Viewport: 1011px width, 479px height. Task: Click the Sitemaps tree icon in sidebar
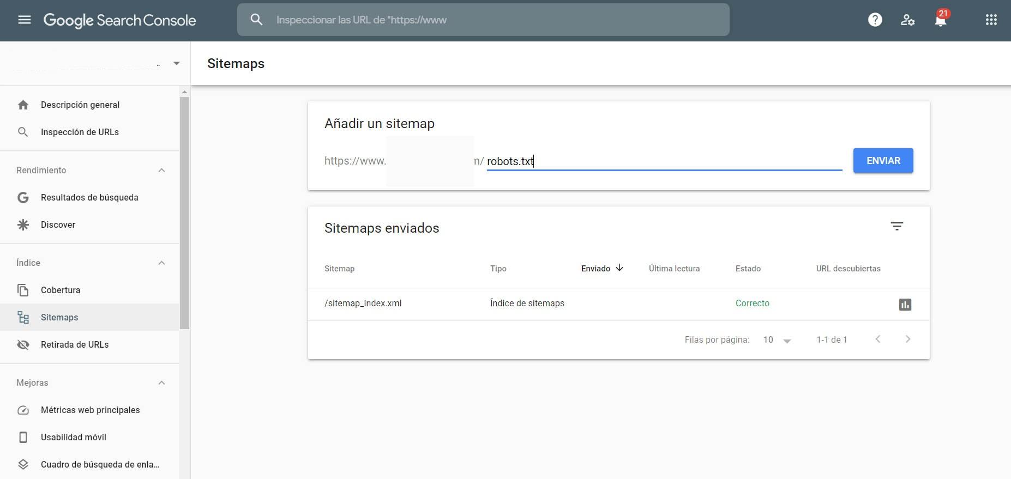(23, 317)
